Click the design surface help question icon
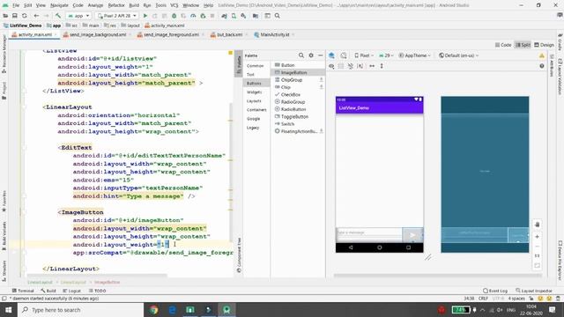Image resolution: width=564 pixels, height=317 pixels. [542, 66]
